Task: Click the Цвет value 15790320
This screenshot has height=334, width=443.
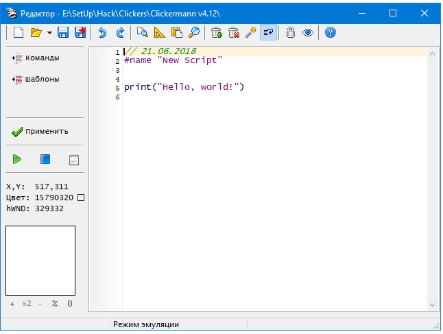Action: coord(54,198)
